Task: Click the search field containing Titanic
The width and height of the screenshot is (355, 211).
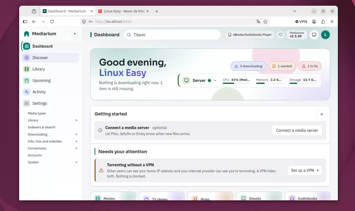Action: [172, 35]
